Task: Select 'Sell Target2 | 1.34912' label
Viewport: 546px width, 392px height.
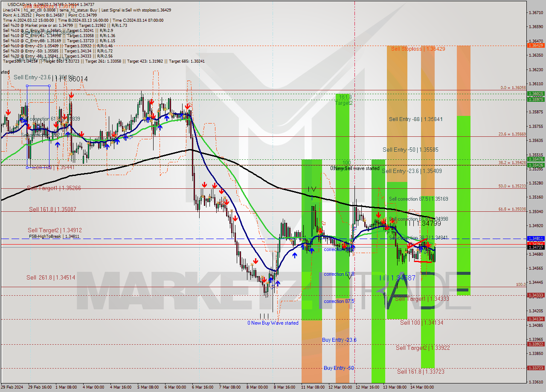Action: click(x=55, y=230)
